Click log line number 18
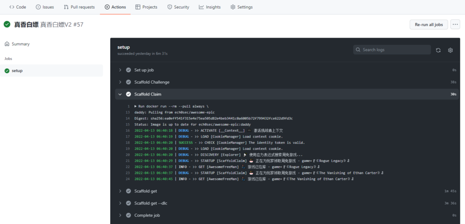Image resolution: width=465 pixels, height=224 pixels. coord(128,143)
